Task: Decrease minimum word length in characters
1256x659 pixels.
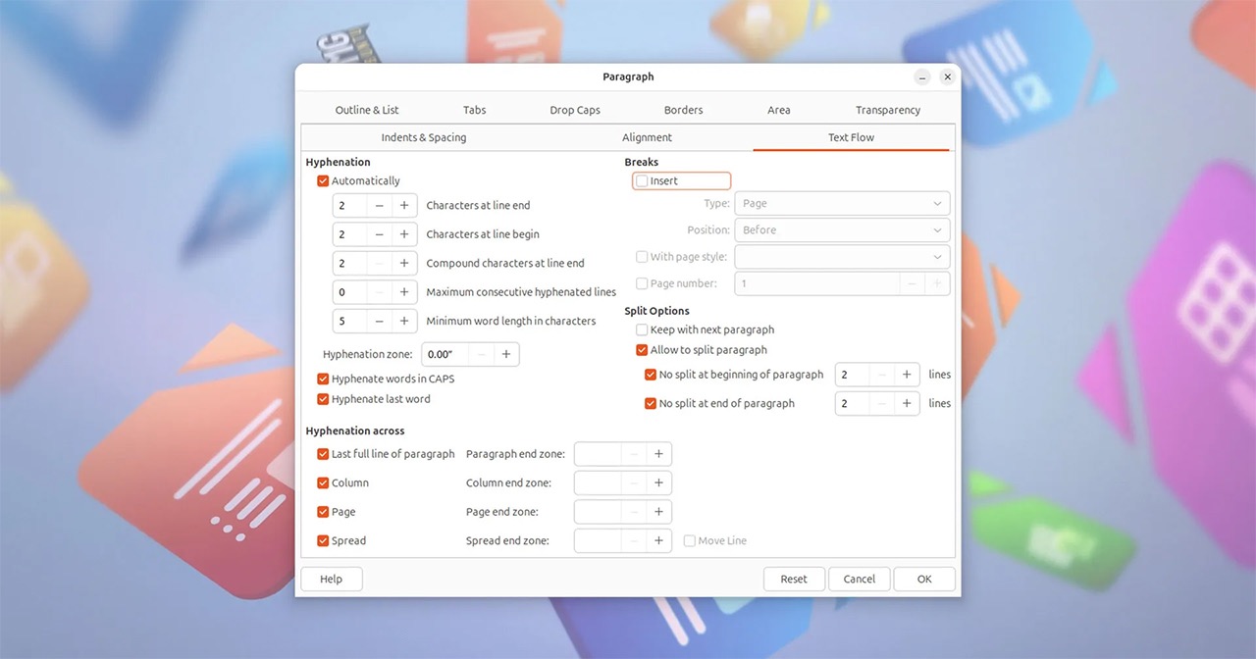Action: click(x=379, y=321)
